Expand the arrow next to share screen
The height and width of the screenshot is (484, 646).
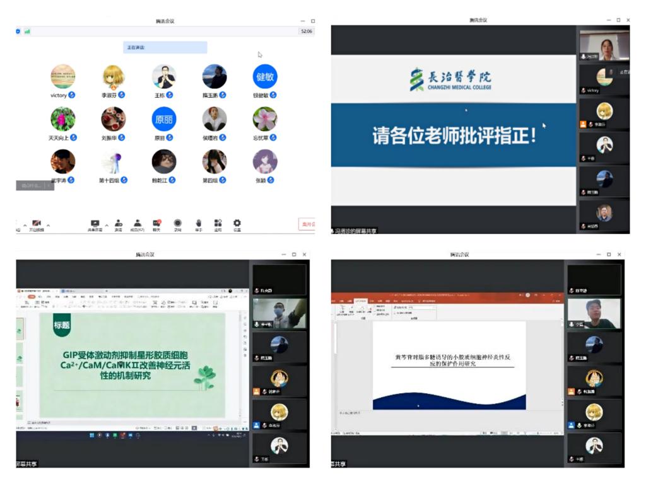click(107, 225)
